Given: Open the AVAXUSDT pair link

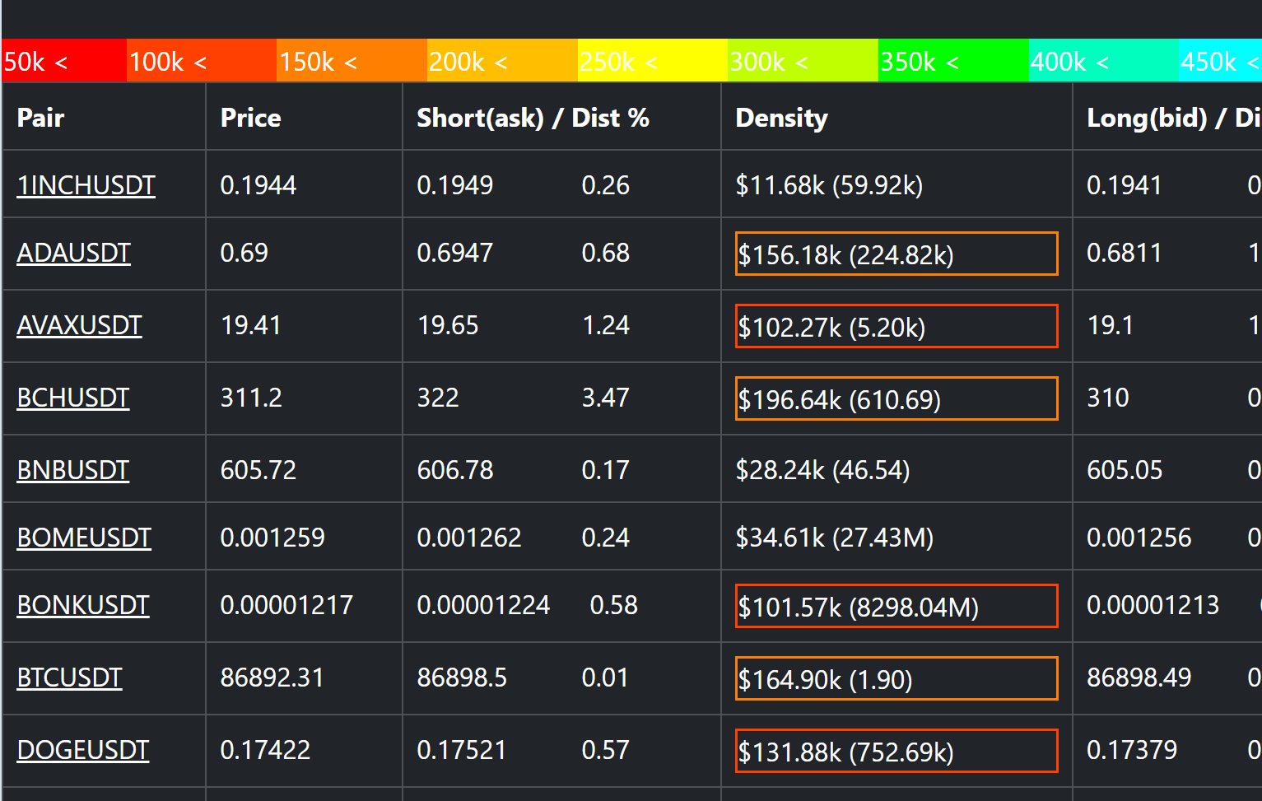Looking at the screenshot, I should click(79, 325).
